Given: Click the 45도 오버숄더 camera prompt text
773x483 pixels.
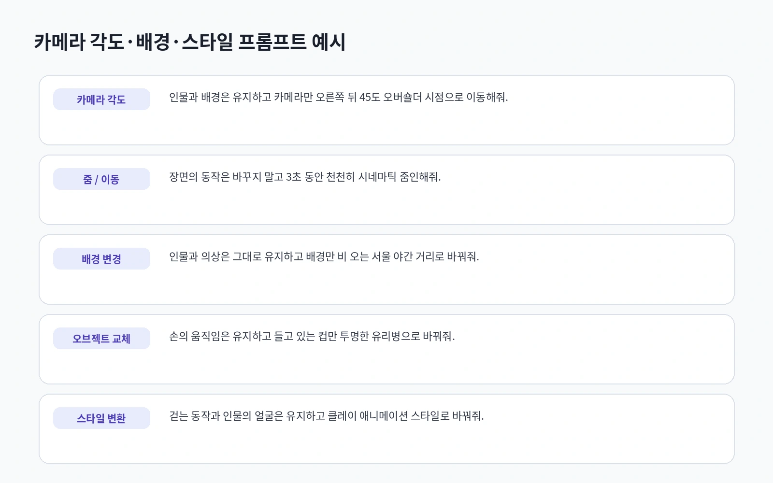Looking at the screenshot, I should tap(338, 97).
